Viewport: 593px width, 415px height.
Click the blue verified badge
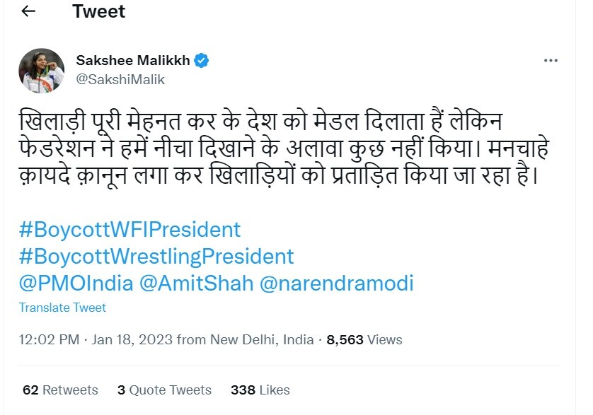pyautogui.click(x=202, y=61)
